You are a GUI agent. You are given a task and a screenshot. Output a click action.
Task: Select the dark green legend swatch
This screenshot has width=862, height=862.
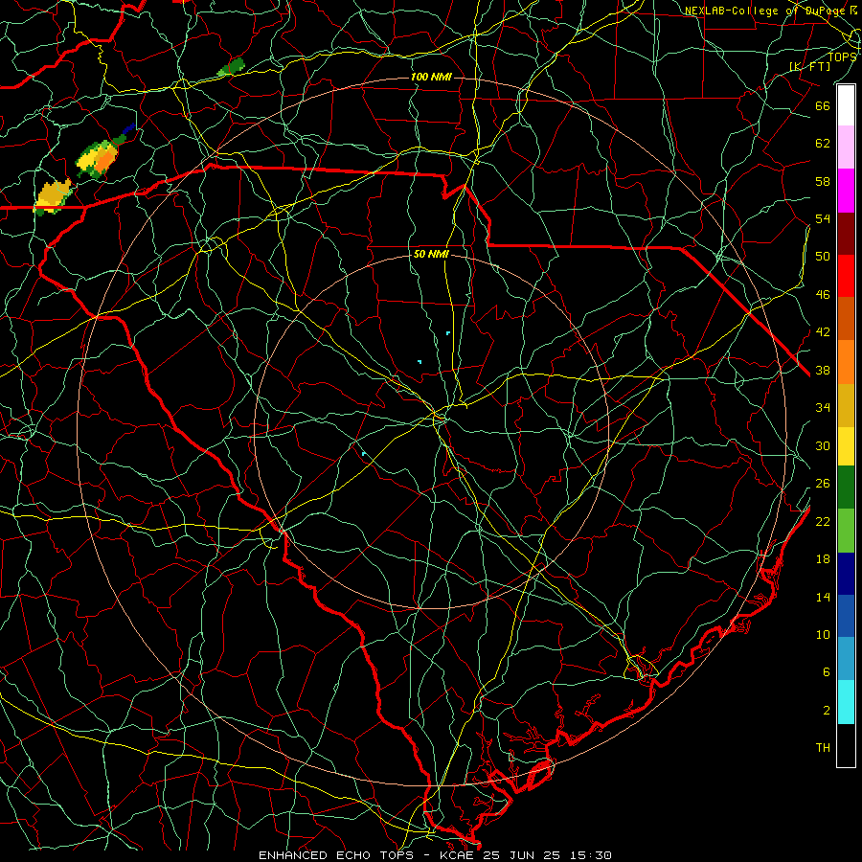click(x=846, y=488)
